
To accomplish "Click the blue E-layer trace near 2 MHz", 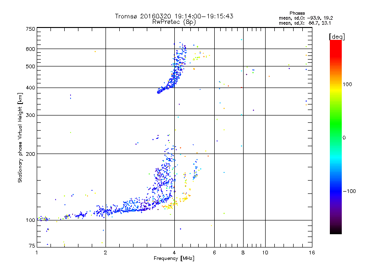I will tap(106, 211).
